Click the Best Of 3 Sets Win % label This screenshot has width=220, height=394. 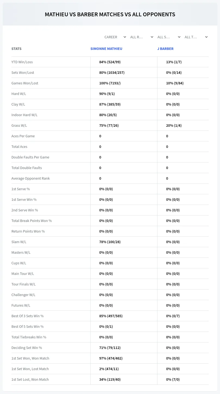coord(27,316)
